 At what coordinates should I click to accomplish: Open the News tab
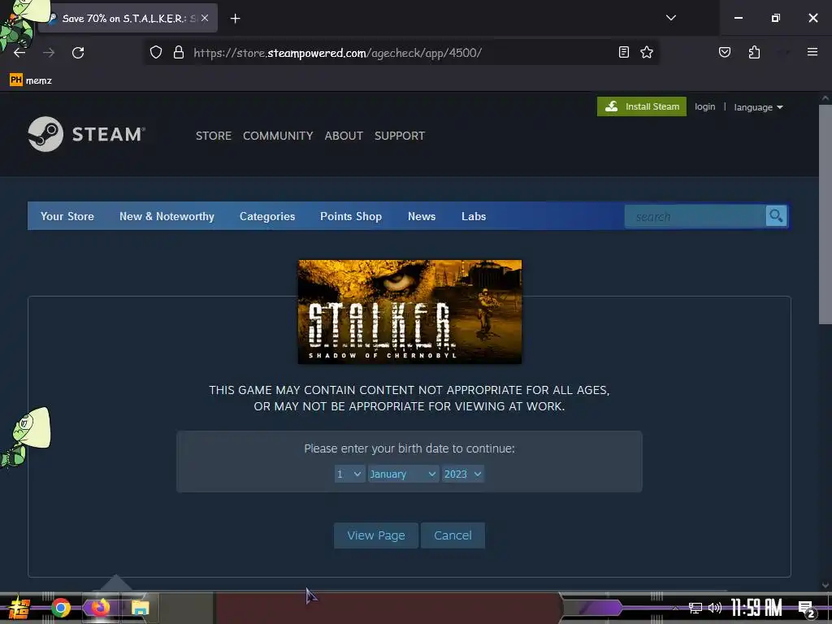(422, 216)
